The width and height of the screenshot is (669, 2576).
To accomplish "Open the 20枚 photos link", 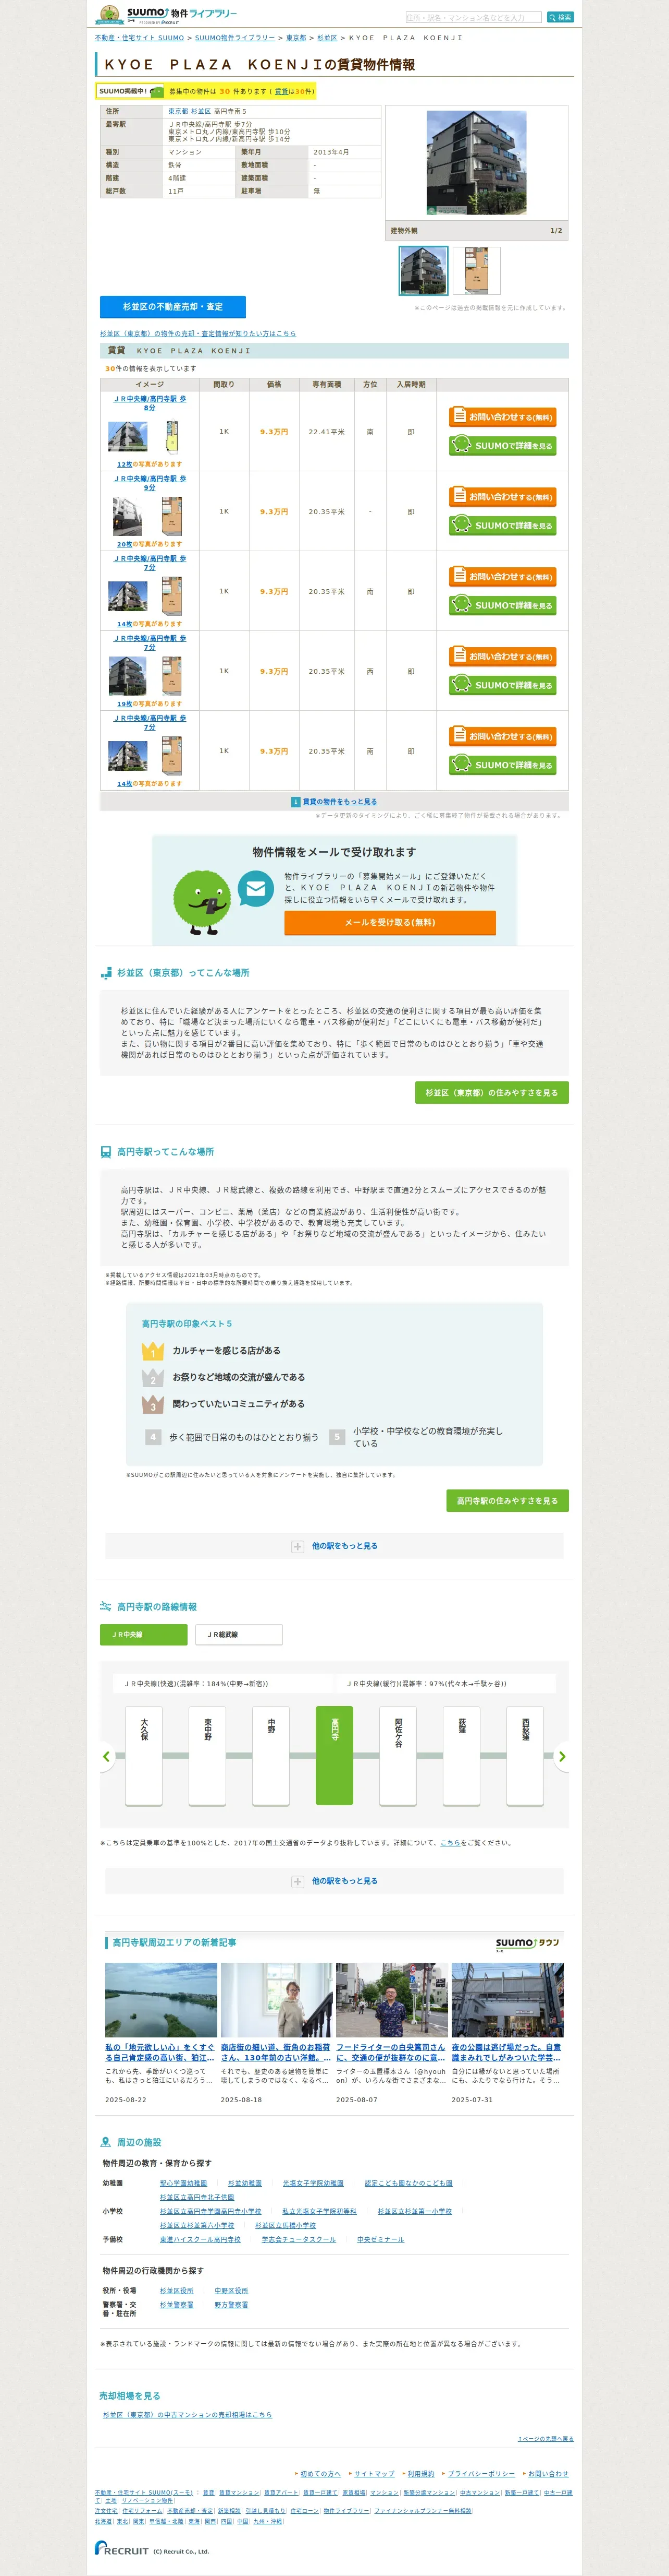I will pyautogui.click(x=124, y=544).
